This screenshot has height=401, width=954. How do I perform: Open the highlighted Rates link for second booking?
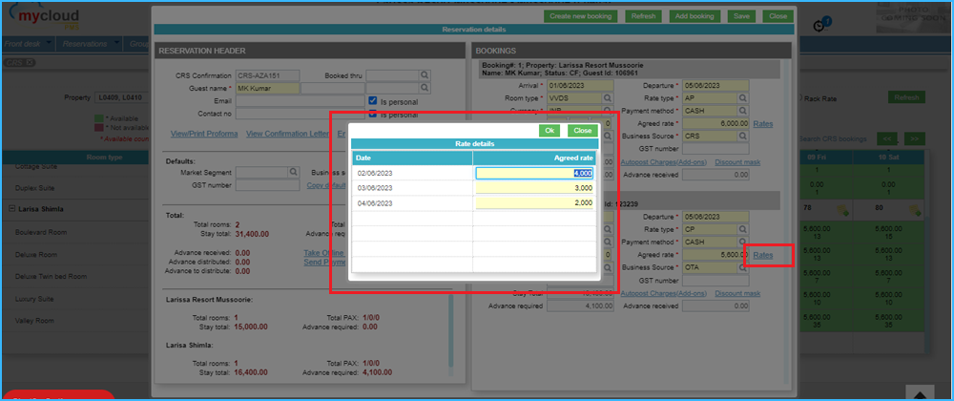[x=763, y=255]
